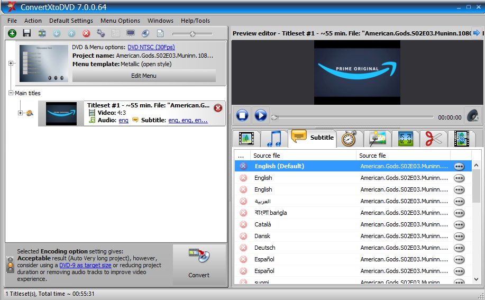Open options for the Català subtitle row
This screenshot has height=300, width=485.
(x=459, y=224)
